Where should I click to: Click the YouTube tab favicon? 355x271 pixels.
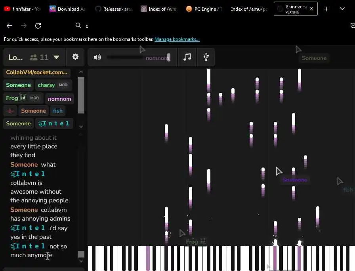(7, 9)
